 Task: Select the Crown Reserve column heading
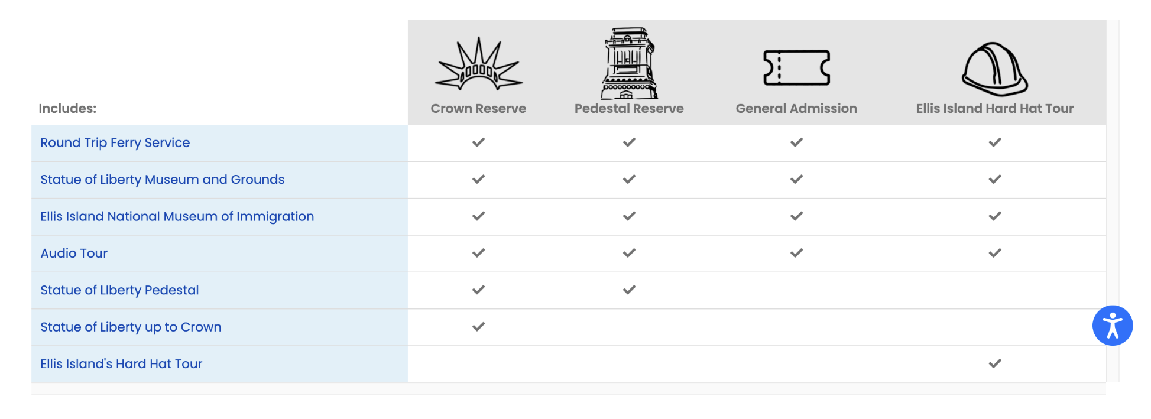click(x=478, y=109)
